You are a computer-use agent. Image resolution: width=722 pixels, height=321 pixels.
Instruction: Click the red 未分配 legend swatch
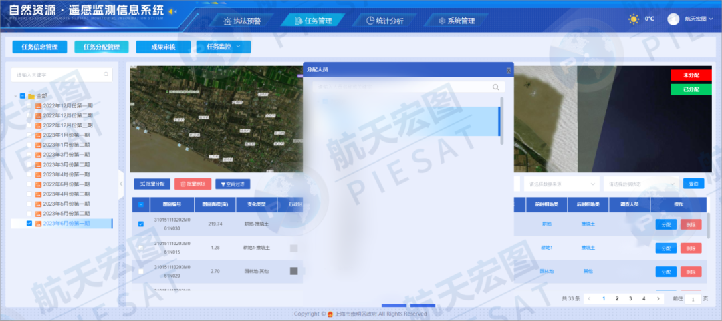(x=691, y=75)
